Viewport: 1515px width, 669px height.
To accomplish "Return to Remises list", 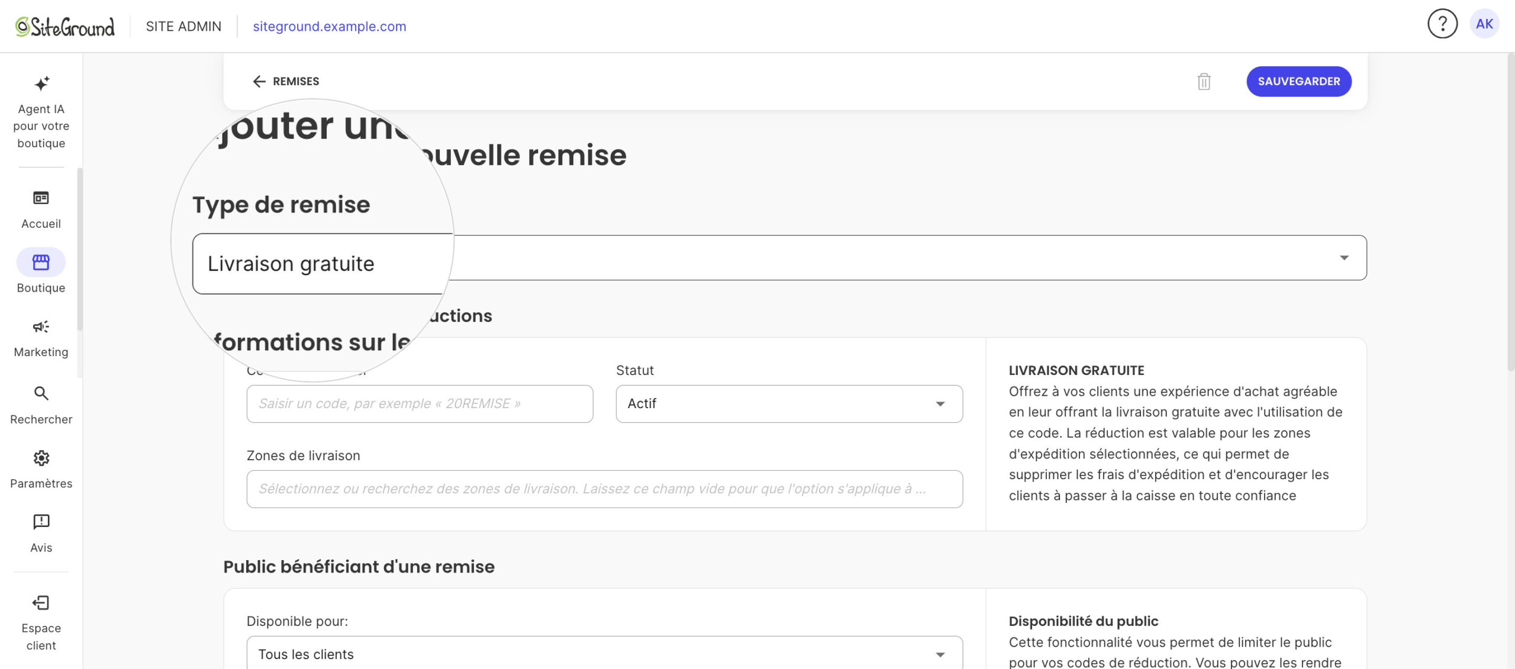I will point(295,82).
